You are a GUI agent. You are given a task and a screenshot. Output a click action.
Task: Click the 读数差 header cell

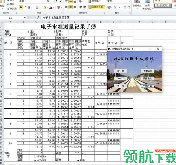[88, 43]
